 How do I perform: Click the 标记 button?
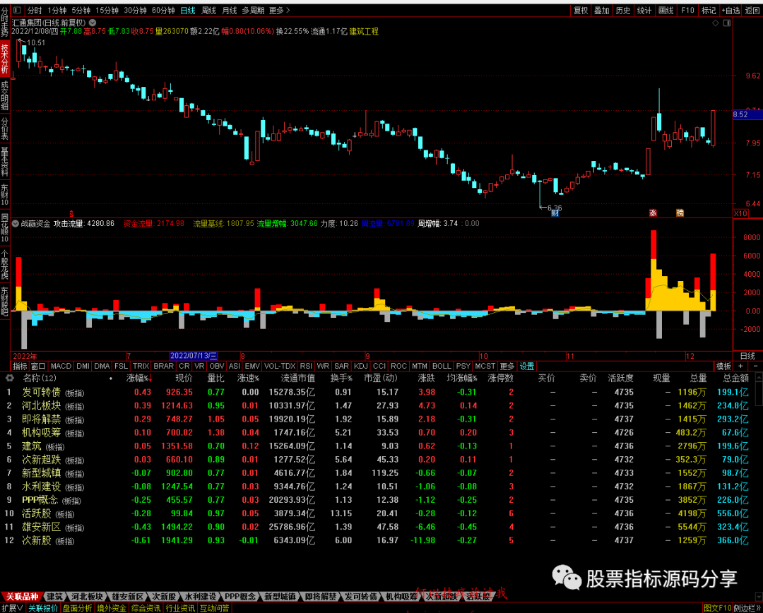pyautogui.click(x=709, y=10)
